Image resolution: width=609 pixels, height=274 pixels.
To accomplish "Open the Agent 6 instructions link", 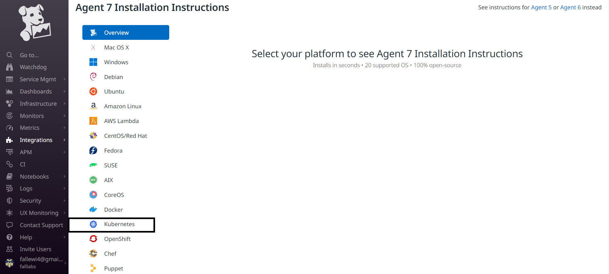I will coord(570,7).
